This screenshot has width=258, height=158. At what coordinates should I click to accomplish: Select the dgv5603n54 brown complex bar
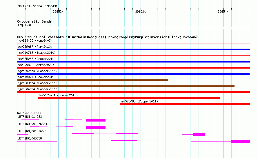pos(126,86)
